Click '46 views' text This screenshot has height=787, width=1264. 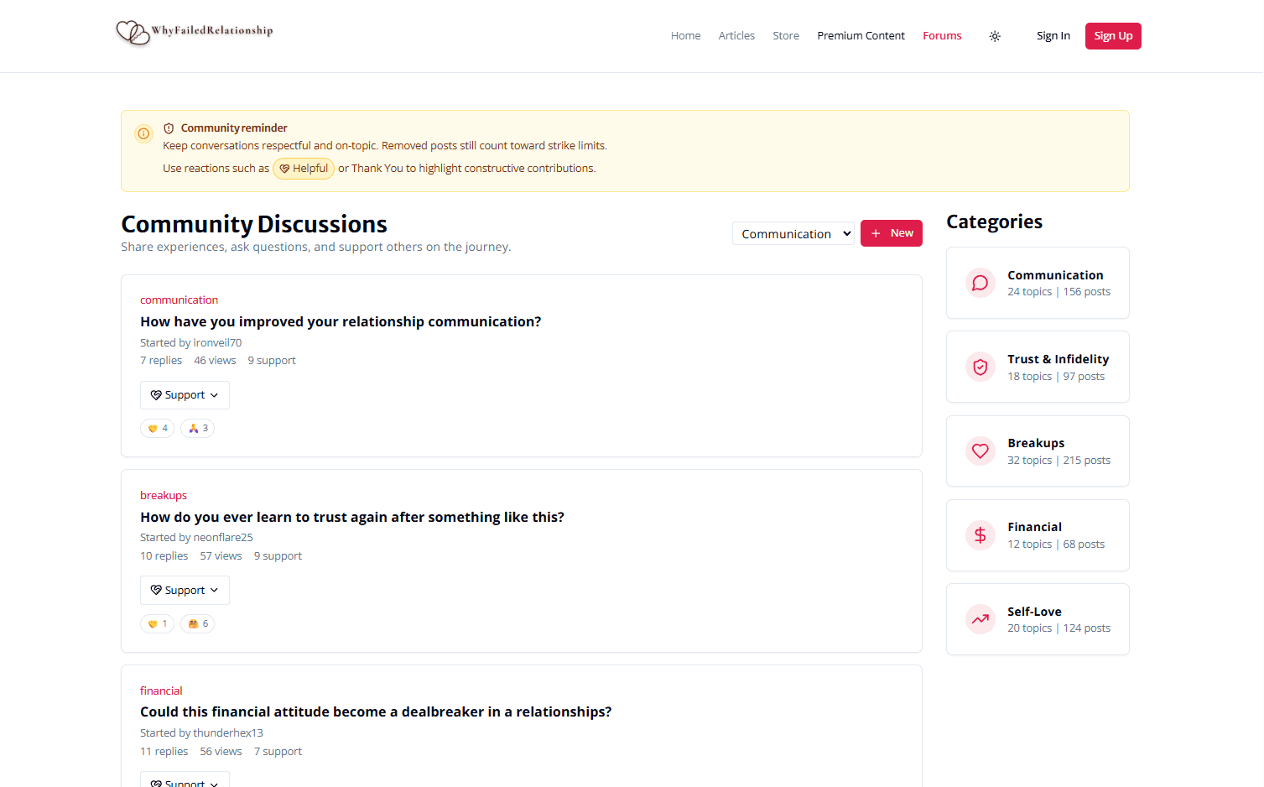[215, 361]
